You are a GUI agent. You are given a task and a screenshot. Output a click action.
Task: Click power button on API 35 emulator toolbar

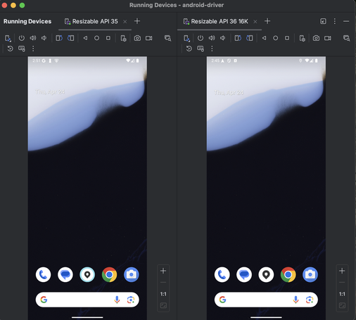click(22, 38)
